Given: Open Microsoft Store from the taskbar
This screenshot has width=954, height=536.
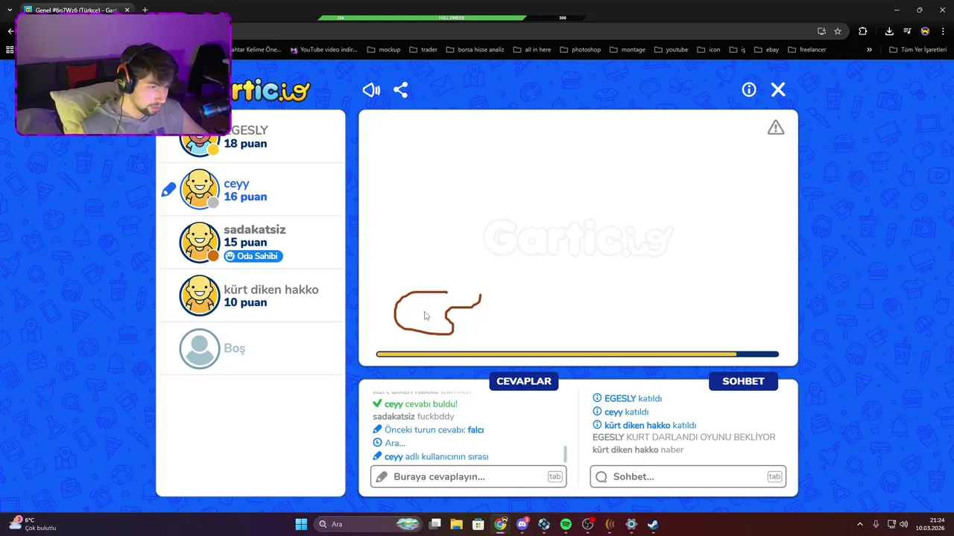Looking at the screenshot, I should pyautogui.click(x=478, y=524).
